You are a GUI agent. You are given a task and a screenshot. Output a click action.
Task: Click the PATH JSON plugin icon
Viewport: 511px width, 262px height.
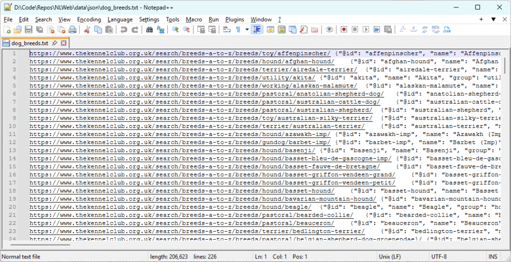pyautogui.click(x=436, y=30)
